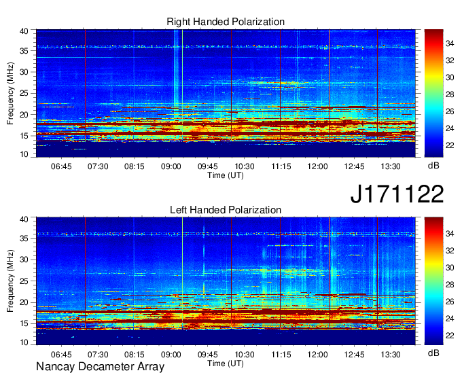This screenshot has height=375, width=462.
Task: Click the 24 dB tick on the lower color bar
Action: click(450, 319)
